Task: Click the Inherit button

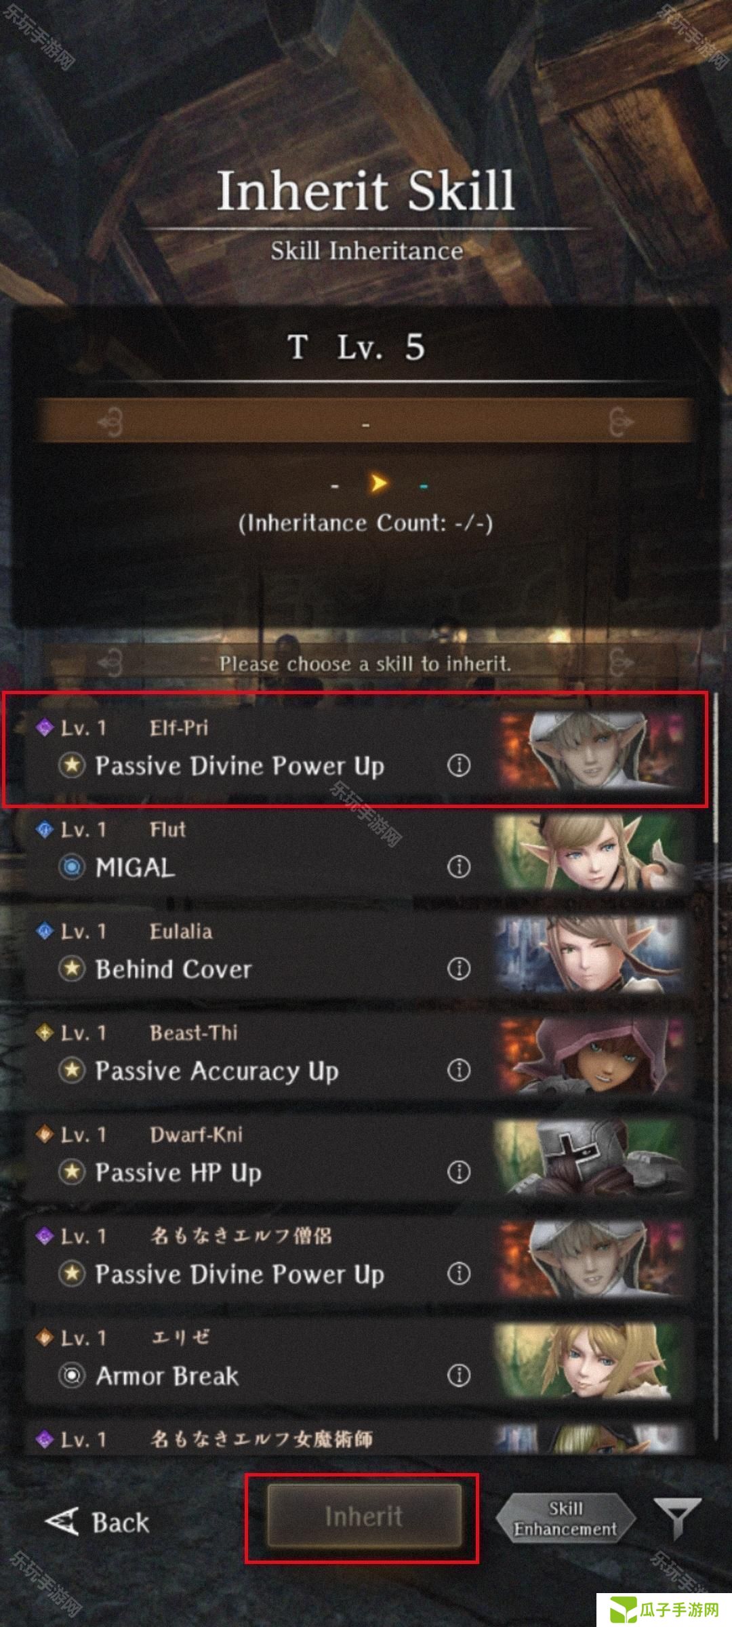Action: click(364, 1516)
